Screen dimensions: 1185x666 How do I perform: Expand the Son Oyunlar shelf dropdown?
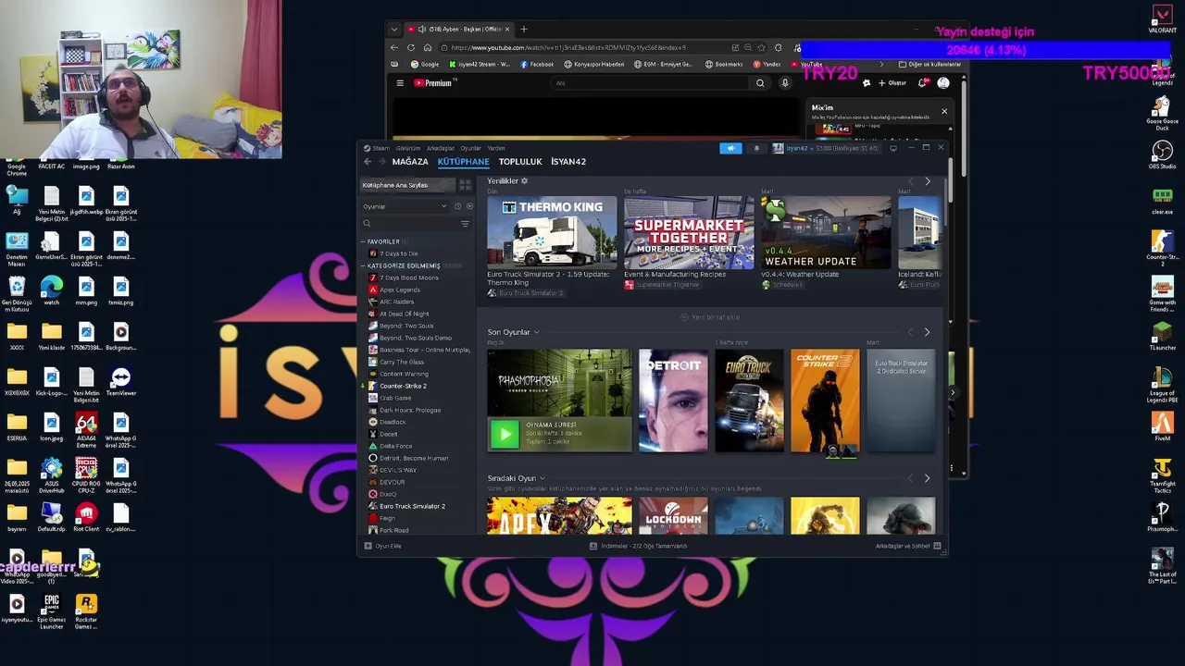pyautogui.click(x=536, y=332)
